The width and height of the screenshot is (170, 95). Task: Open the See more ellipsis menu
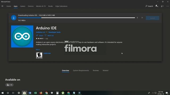tap(168, 6)
